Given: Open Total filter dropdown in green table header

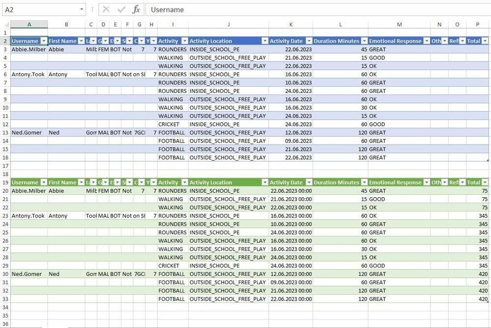Looking at the screenshot, I should [485, 182].
